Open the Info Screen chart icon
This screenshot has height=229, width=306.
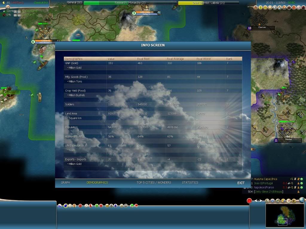click(x=299, y=7)
